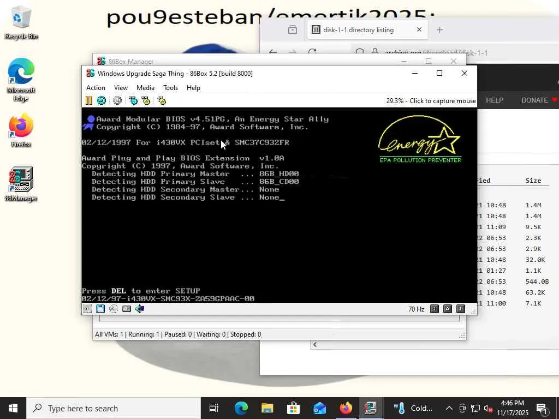Screen dimensions: 559x419
Task: Select 86Manager desktop shortcut
Action: point(21,184)
